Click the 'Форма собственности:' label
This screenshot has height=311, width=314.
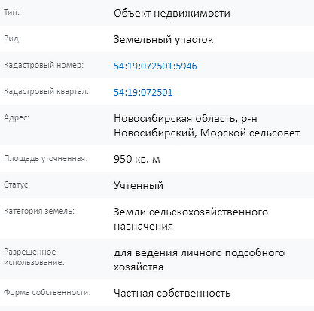tap(47, 292)
